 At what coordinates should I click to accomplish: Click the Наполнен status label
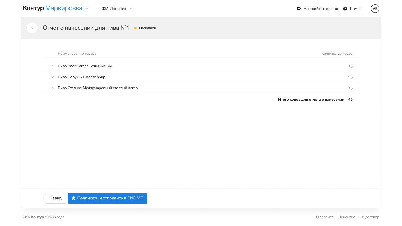coord(148,28)
